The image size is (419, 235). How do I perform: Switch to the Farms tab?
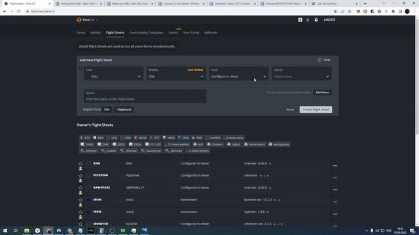(x=81, y=33)
